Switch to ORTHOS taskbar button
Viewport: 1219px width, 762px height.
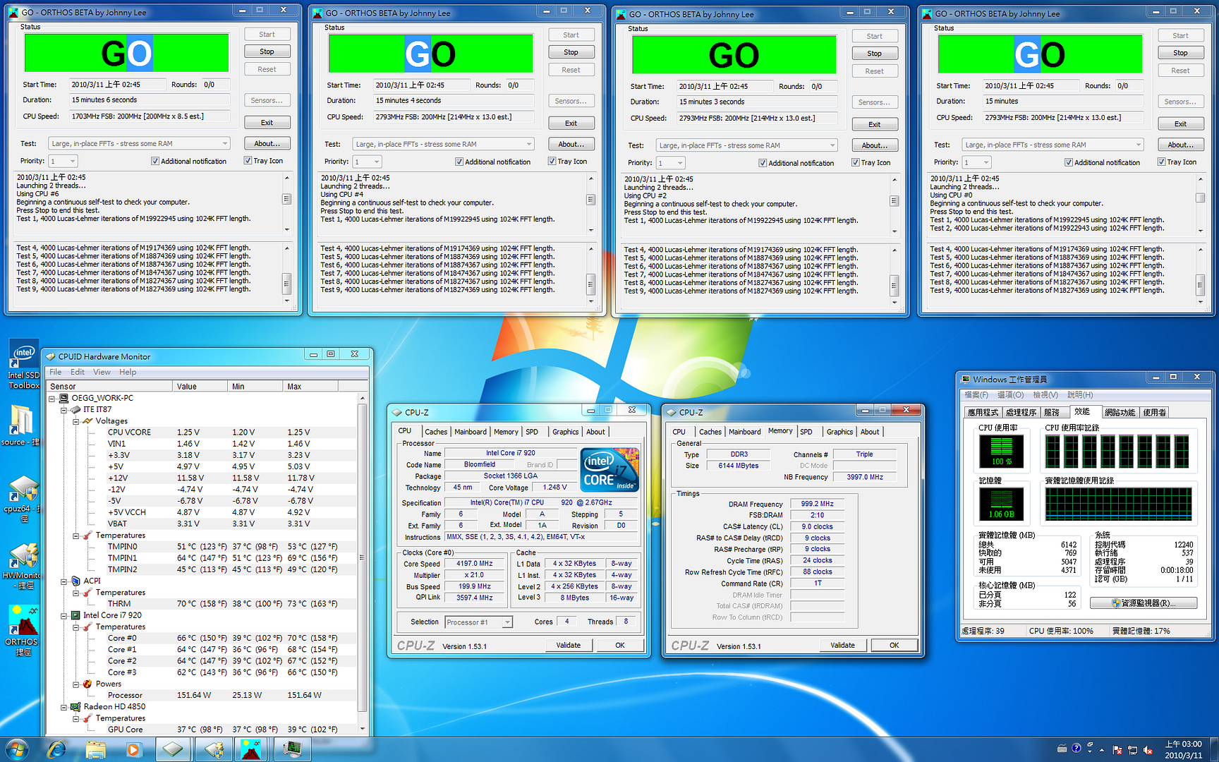pyautogui.click(x=250, y=749)
